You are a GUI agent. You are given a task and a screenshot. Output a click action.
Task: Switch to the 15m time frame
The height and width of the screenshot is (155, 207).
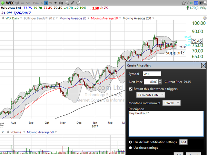point(36,3)
